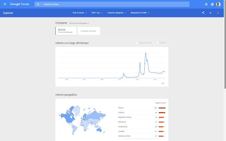Open the Búsqueda en la Web dropdown
The height and width of the screenshot is (141, 226).
140,13
